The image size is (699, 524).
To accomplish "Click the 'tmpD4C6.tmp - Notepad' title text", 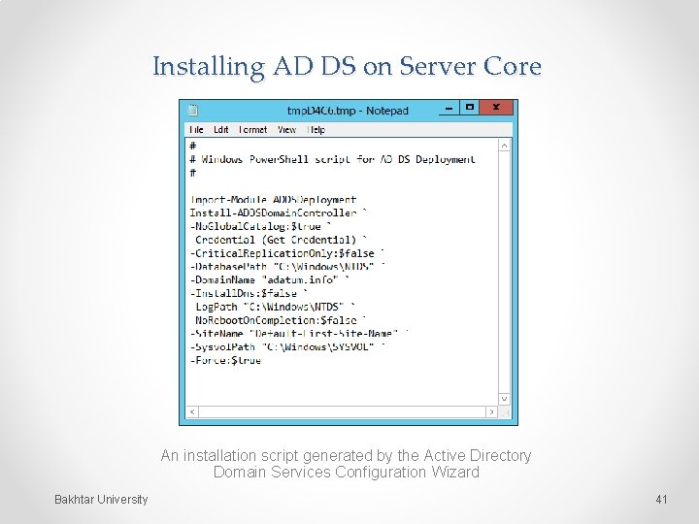I will point(348,110).
